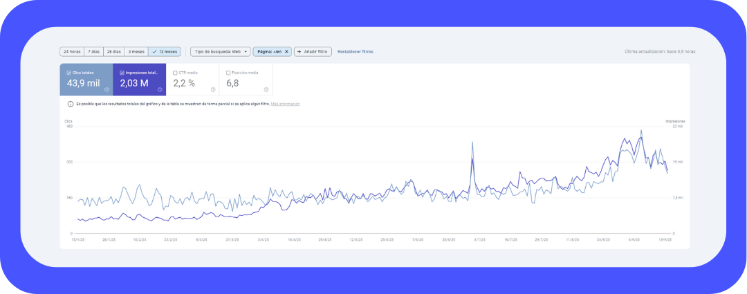Click help icon on CTR medio card
Viewport: 747px width, 294px height.
click(213, 89)
